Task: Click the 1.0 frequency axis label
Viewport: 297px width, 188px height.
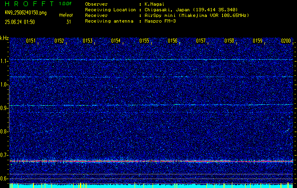Action: tap(4, 85)
